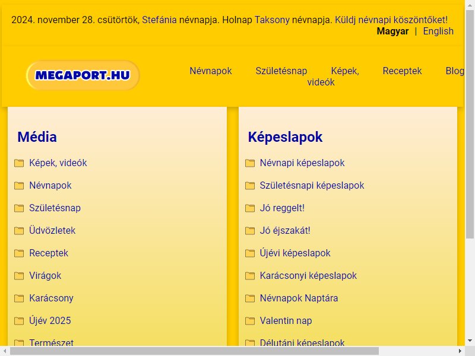Open Születésnap in the top navigation
475x356 pixels.
[281, 71]
